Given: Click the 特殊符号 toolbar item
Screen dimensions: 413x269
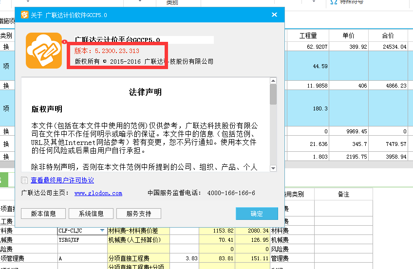Looking at the screenshot, I should (x=347, y=2).
